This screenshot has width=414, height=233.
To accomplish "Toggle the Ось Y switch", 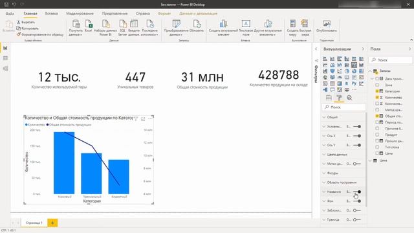I will (357, 145).
